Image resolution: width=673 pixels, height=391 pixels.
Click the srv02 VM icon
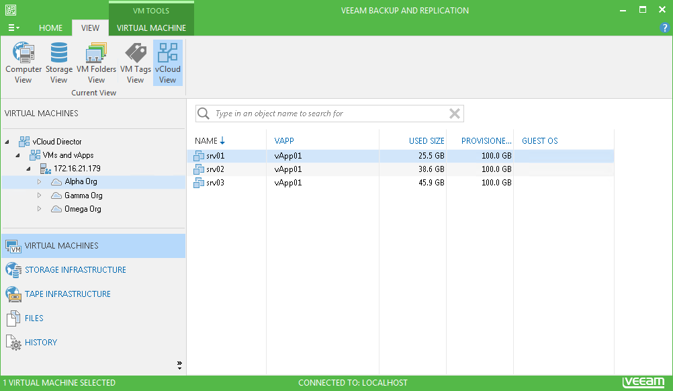(x=199, y=169)
